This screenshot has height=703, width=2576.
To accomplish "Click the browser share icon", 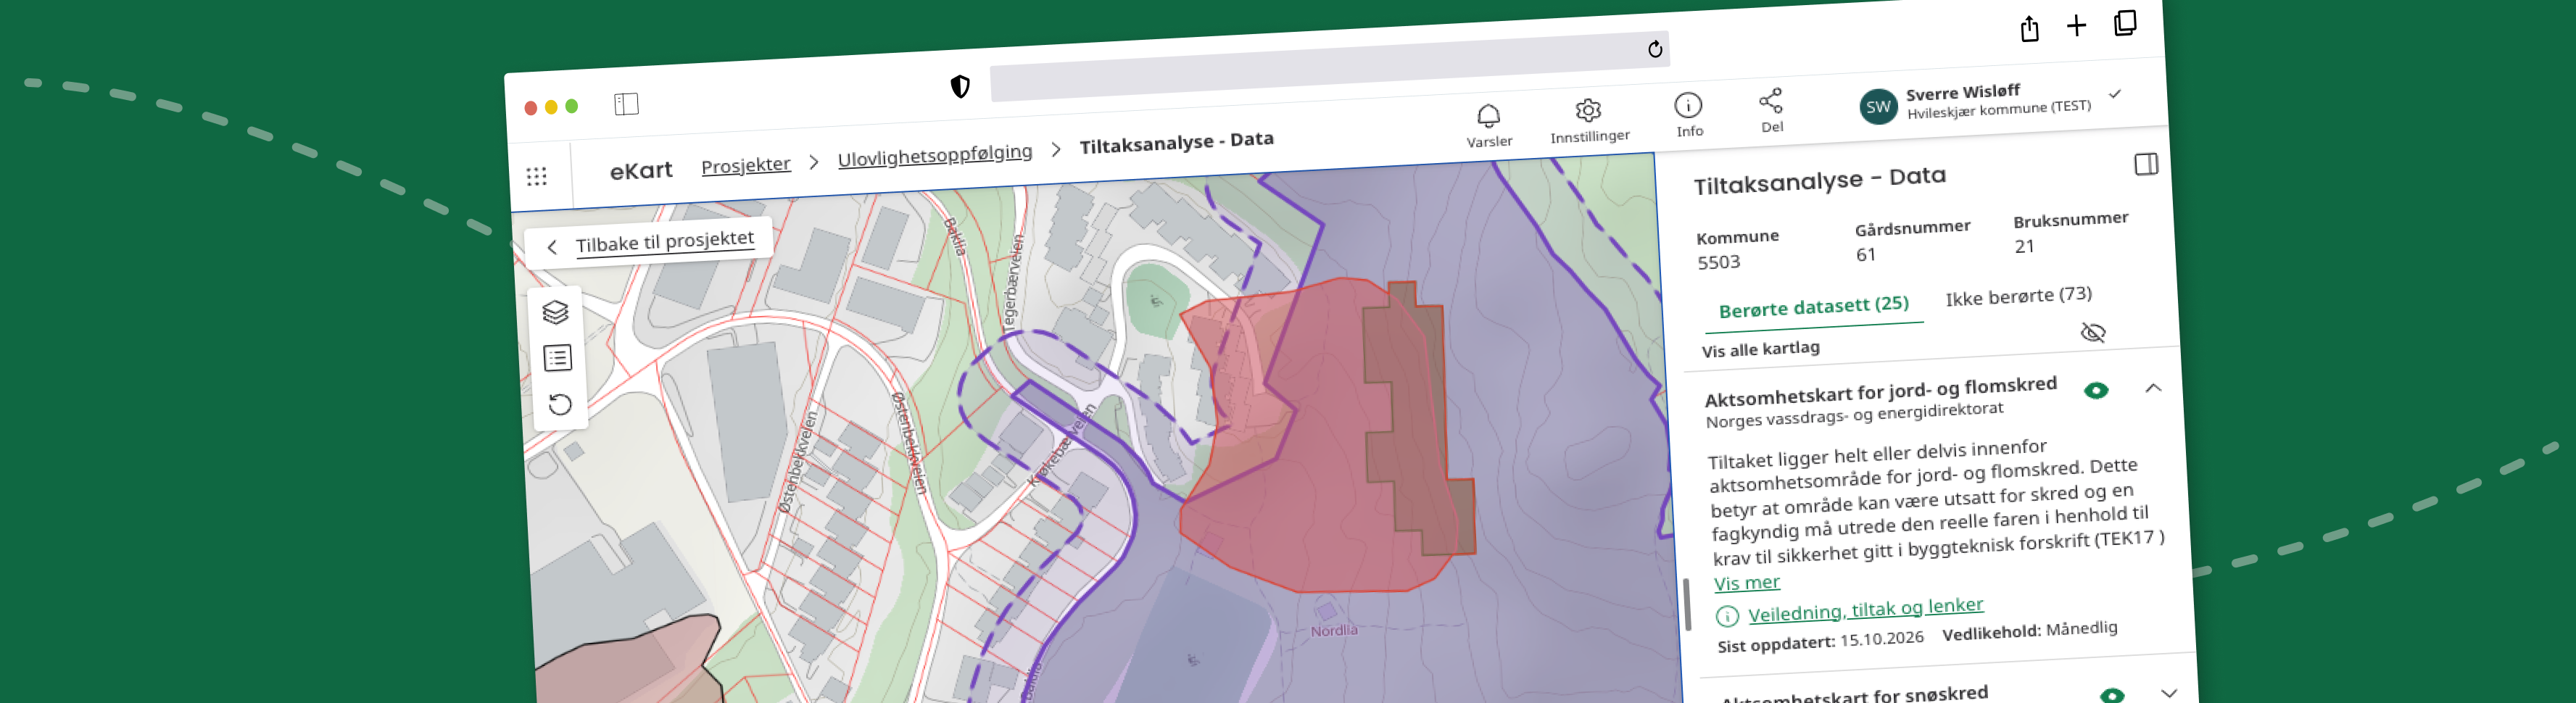I will (2029, 28).
